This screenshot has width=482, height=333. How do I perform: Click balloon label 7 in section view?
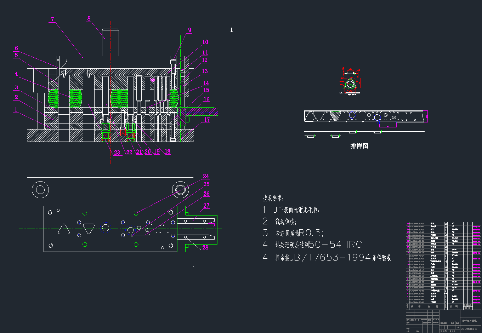[x=52, y=19]
